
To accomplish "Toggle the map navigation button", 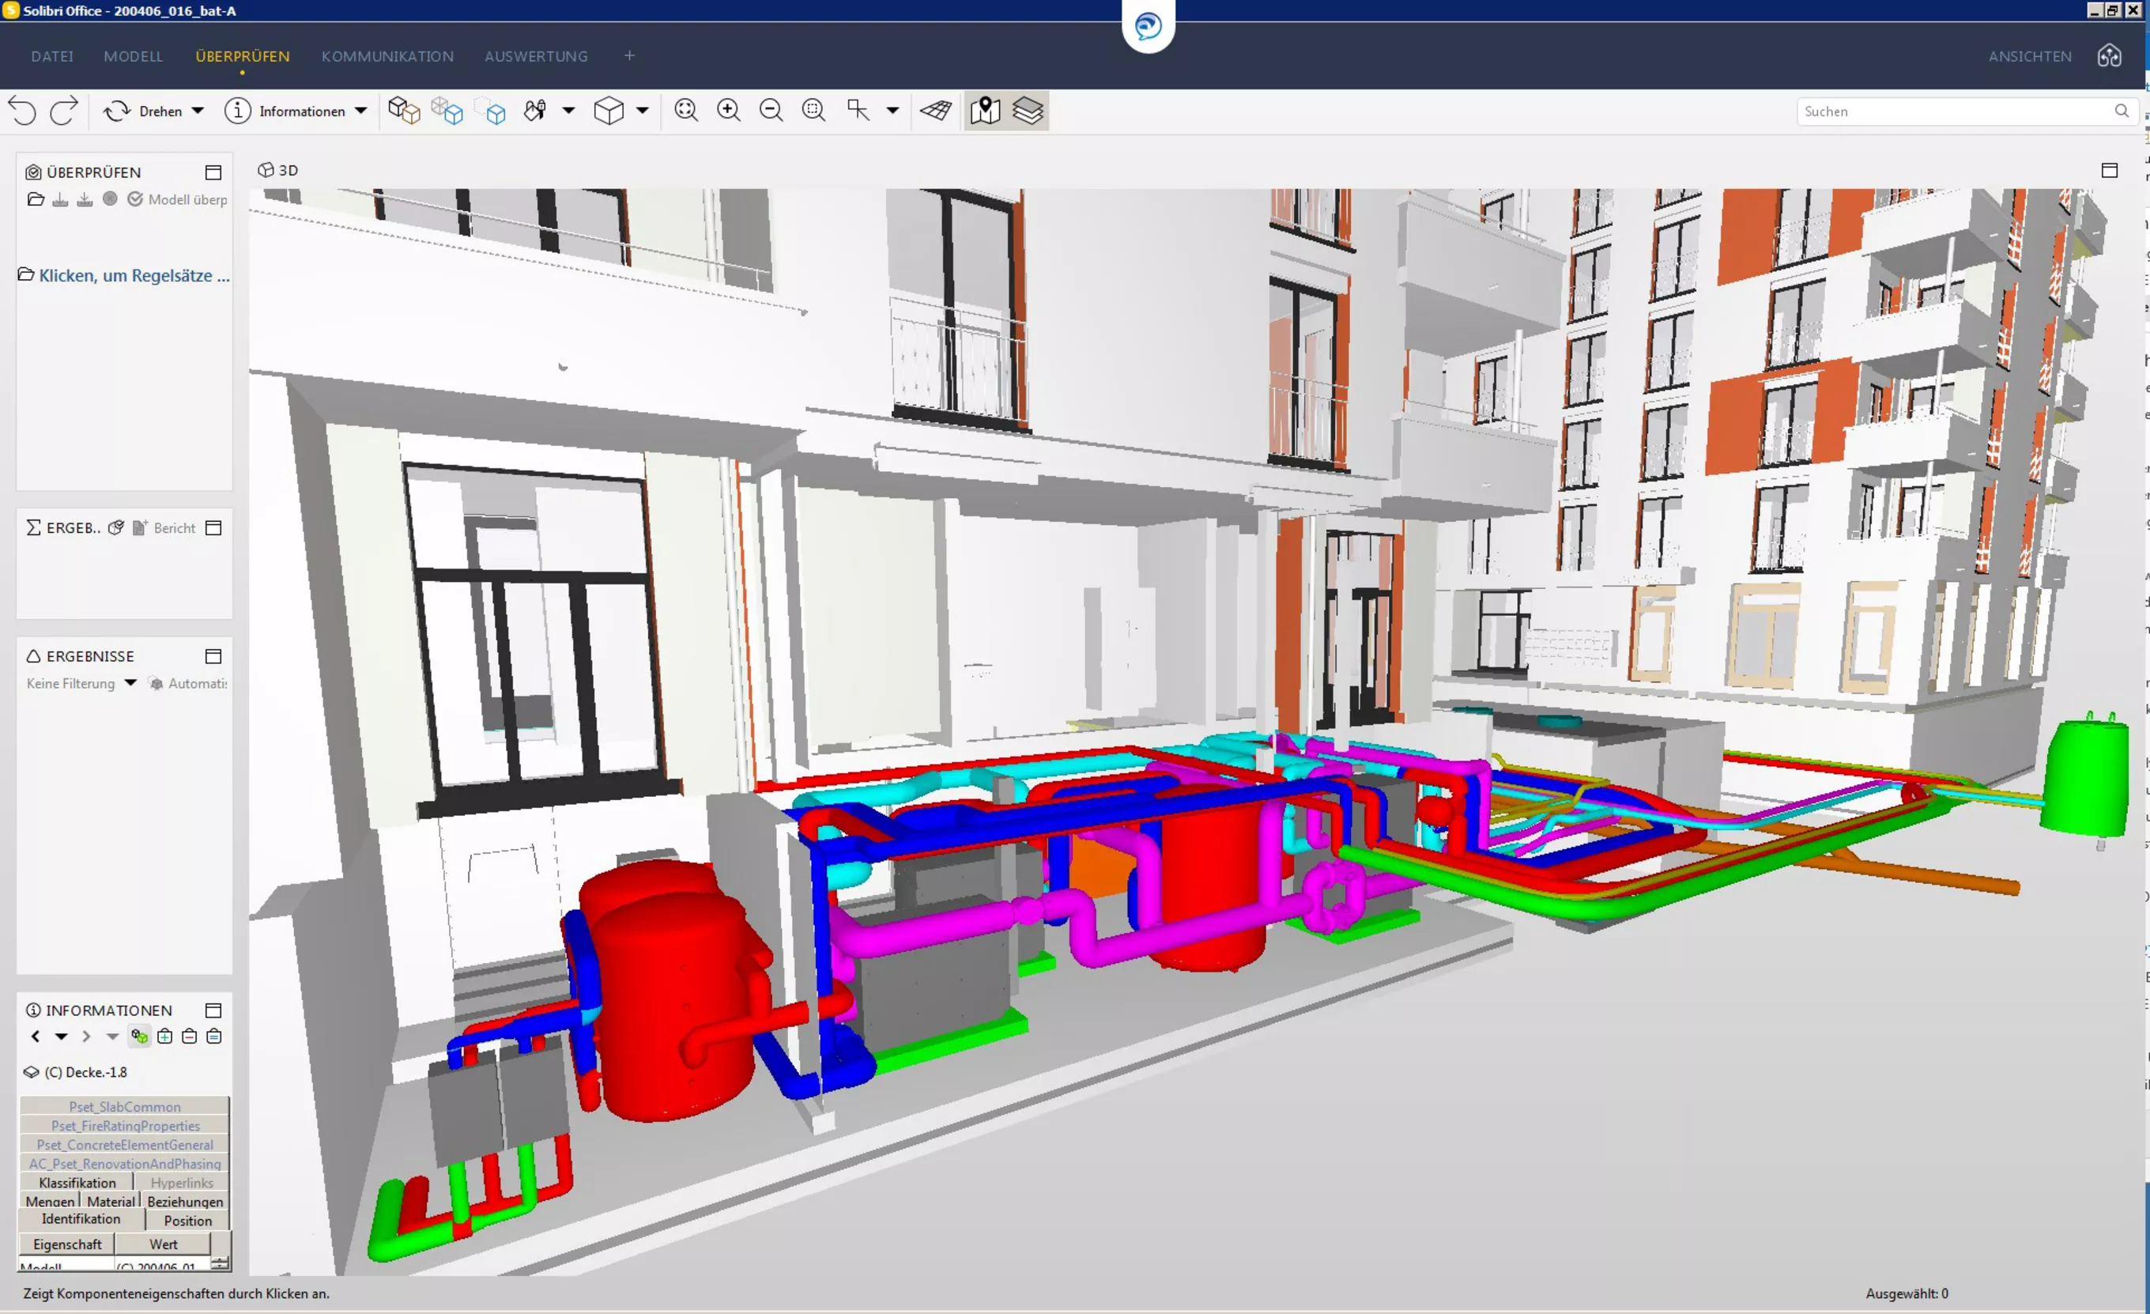I will pyautogui.click(x=985, y=111).
